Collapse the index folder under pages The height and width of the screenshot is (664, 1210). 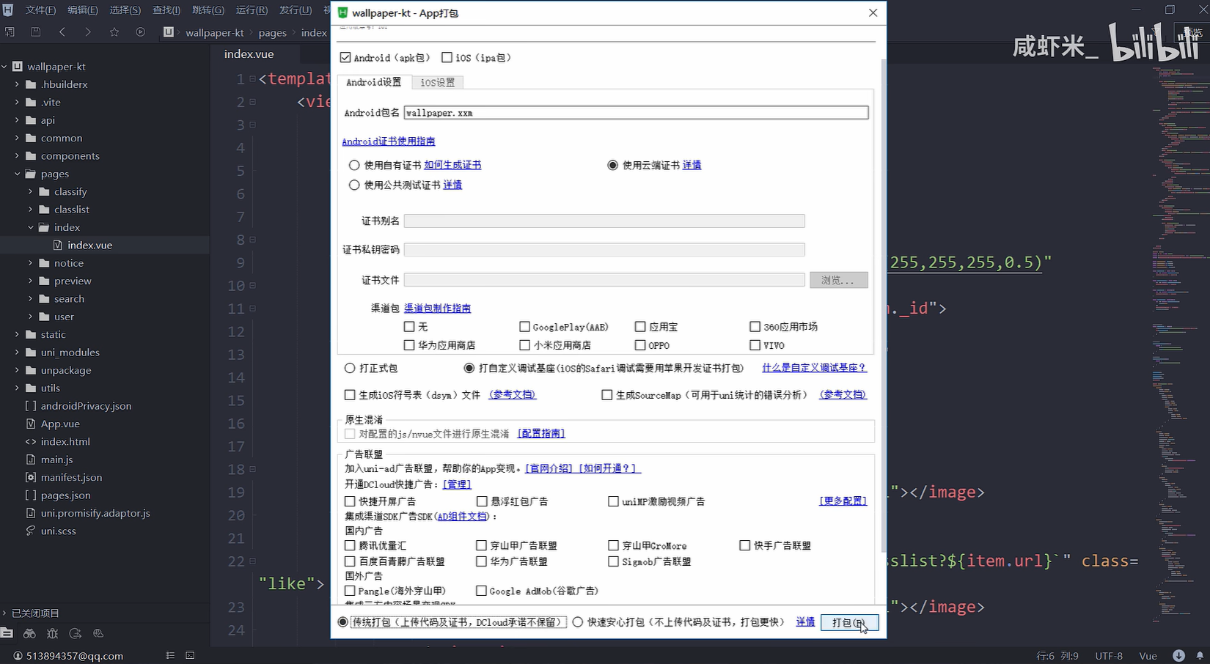(30, 227)
